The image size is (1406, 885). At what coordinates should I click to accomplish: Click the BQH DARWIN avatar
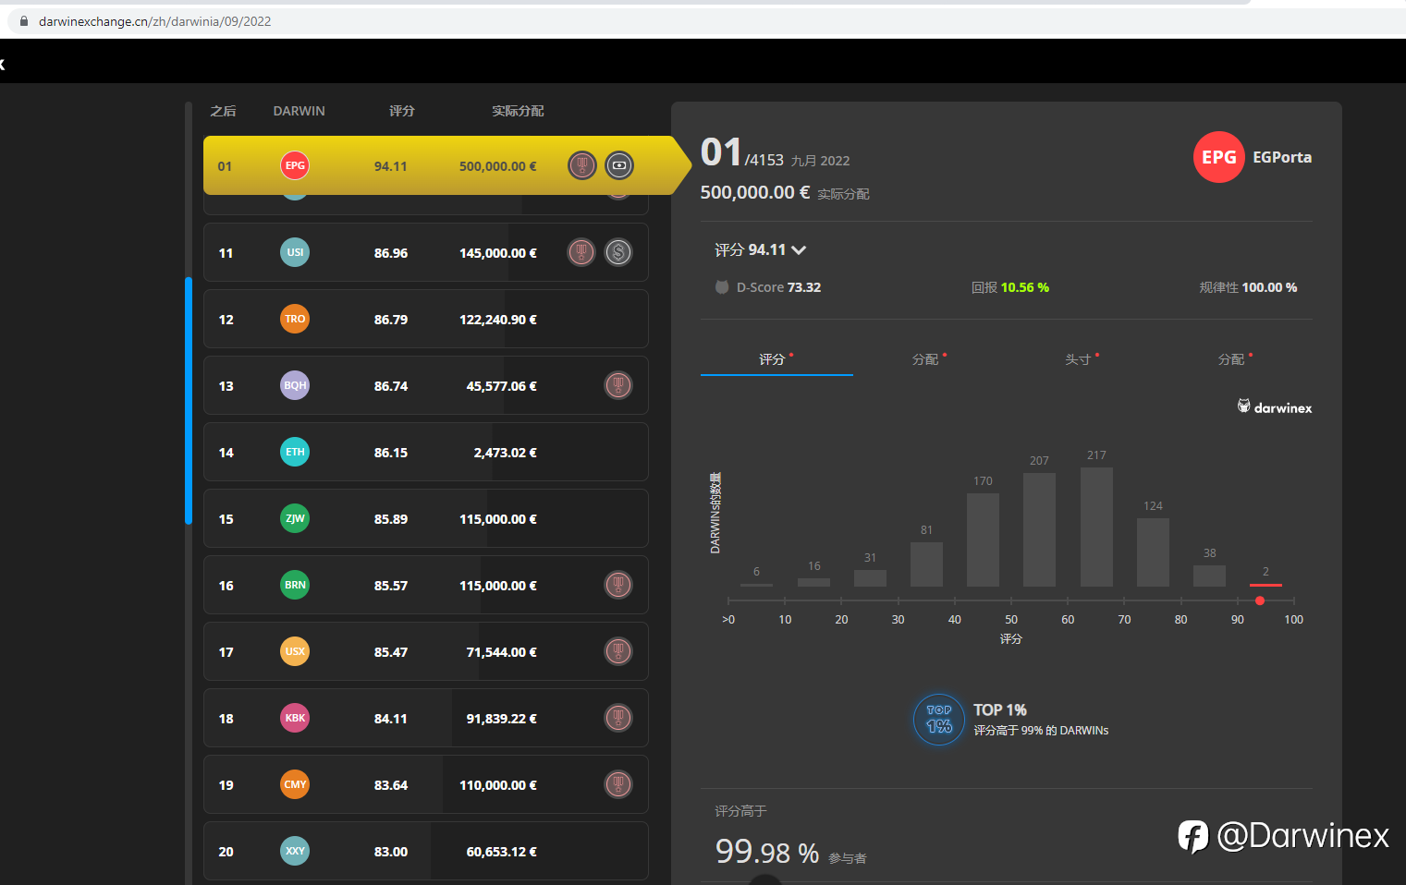(x=295, y=385)
